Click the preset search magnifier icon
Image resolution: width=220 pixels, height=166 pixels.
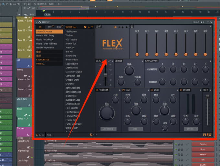(x=91, y=134)
